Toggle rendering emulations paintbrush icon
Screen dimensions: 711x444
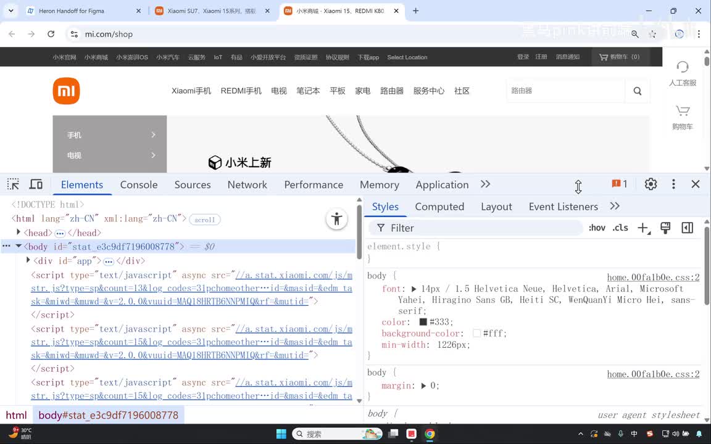[x=665, y=228]
